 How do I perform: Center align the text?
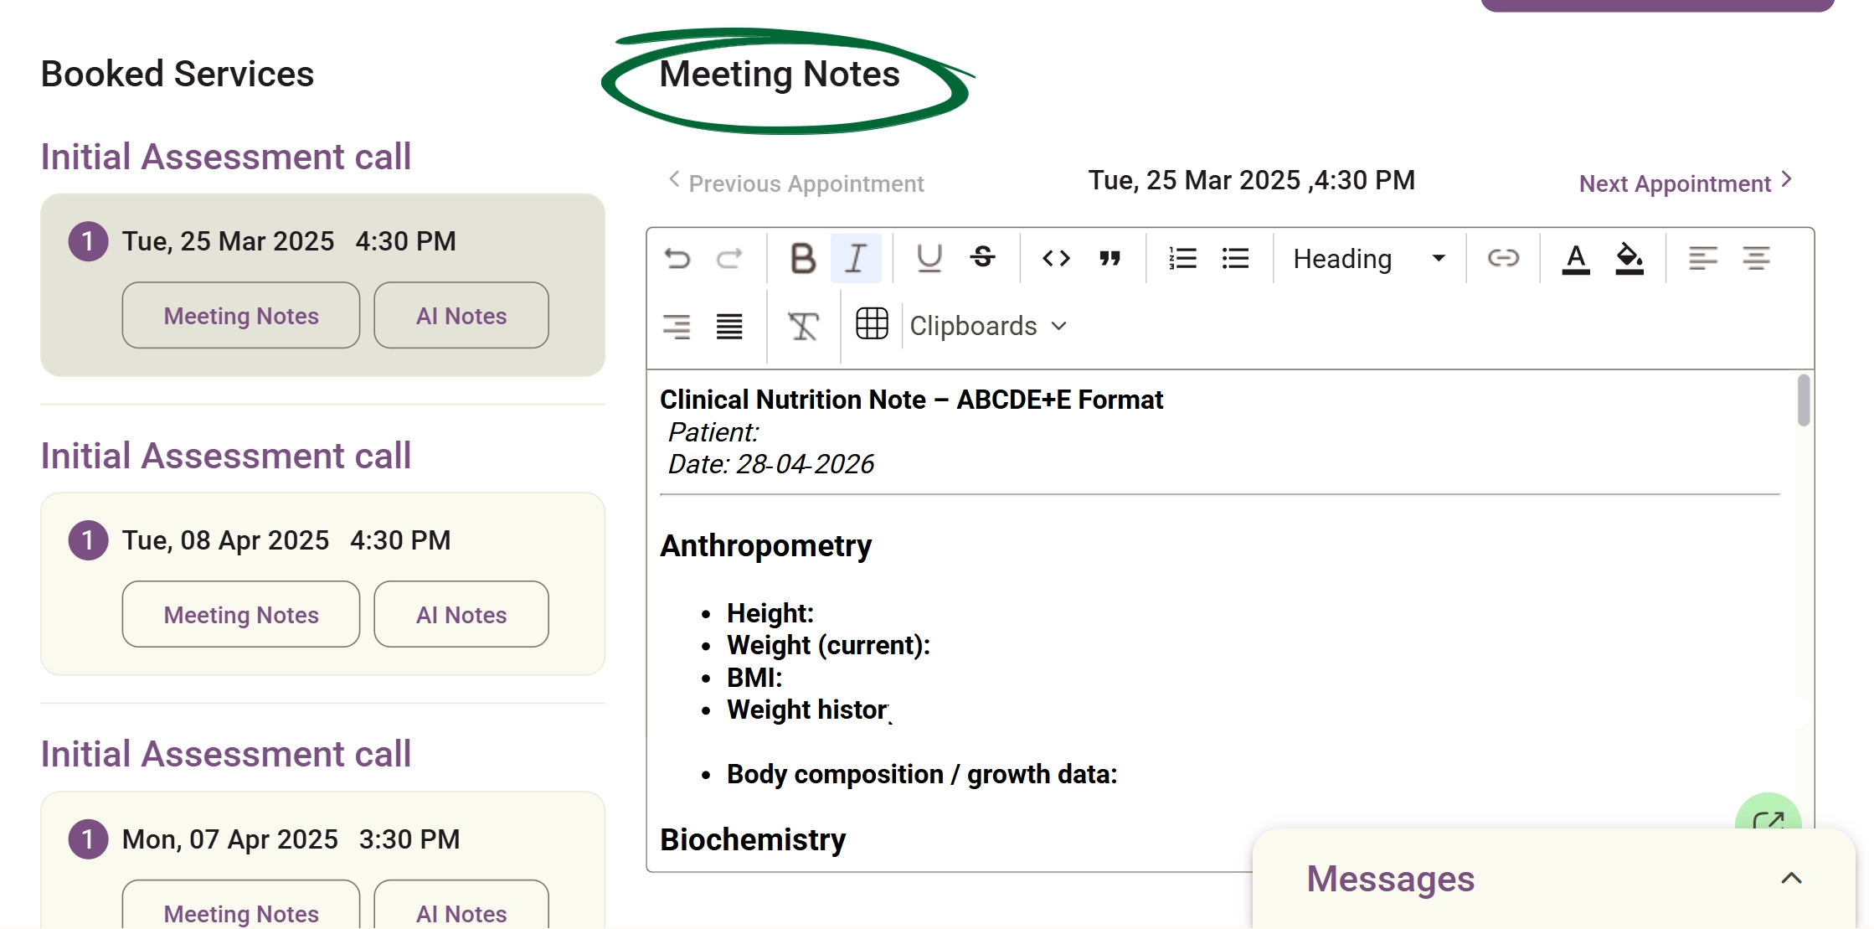click(x=1756, y=258)
